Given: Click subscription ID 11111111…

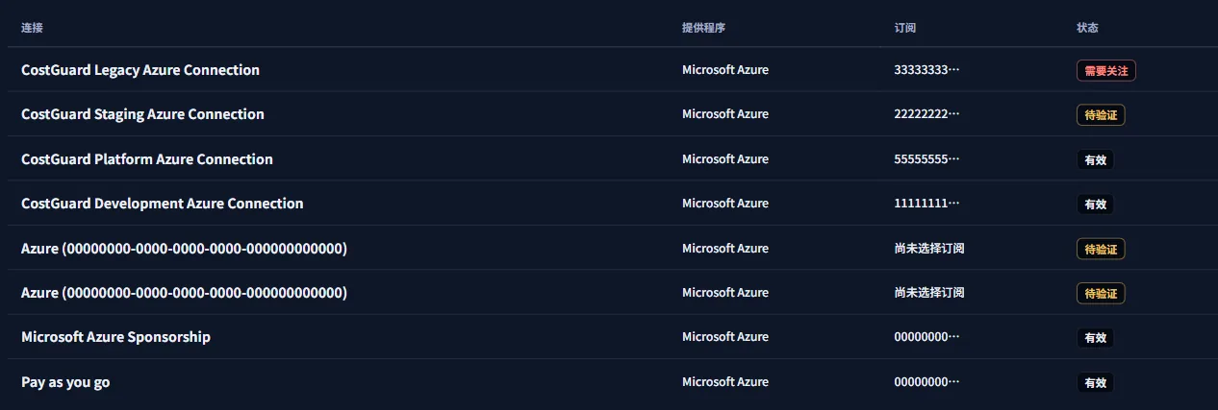Looking at the screenshot, I should click(x=926, y=204).
